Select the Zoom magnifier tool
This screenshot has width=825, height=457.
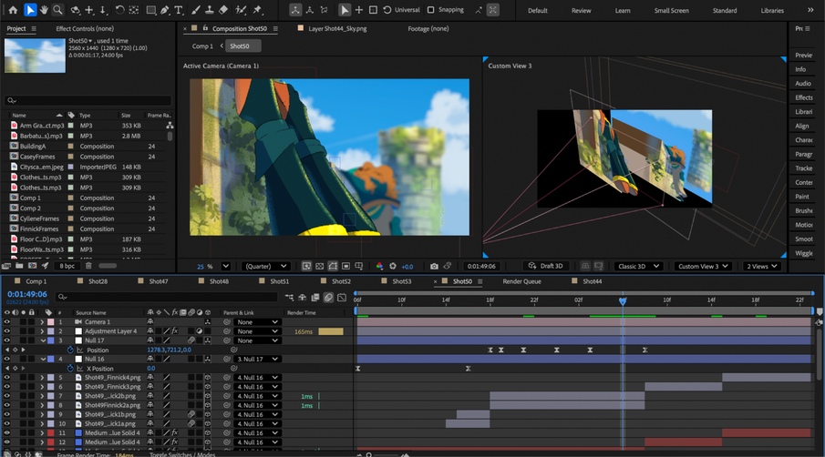click(57, 10)
